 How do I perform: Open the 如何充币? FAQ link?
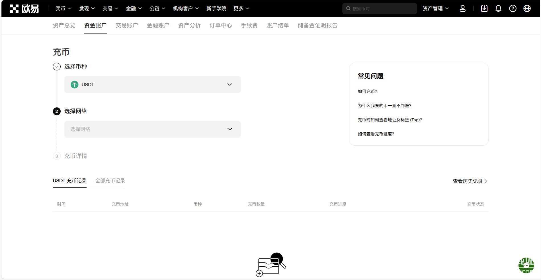click(367, 91)
